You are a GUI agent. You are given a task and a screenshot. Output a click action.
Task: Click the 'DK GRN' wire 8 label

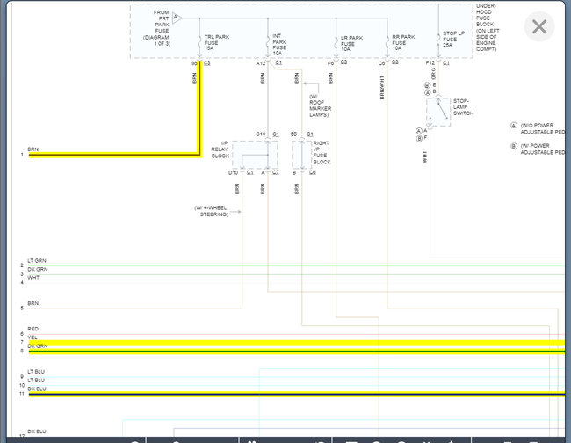(x=38, y=345)
